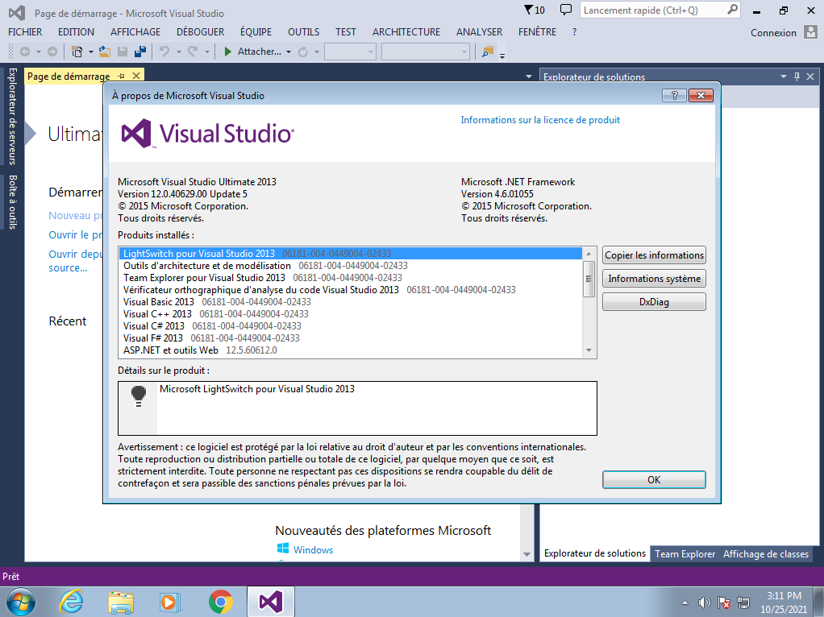
Task: Open the AFFICHAGE menu
Action: [x=135, y=32]
